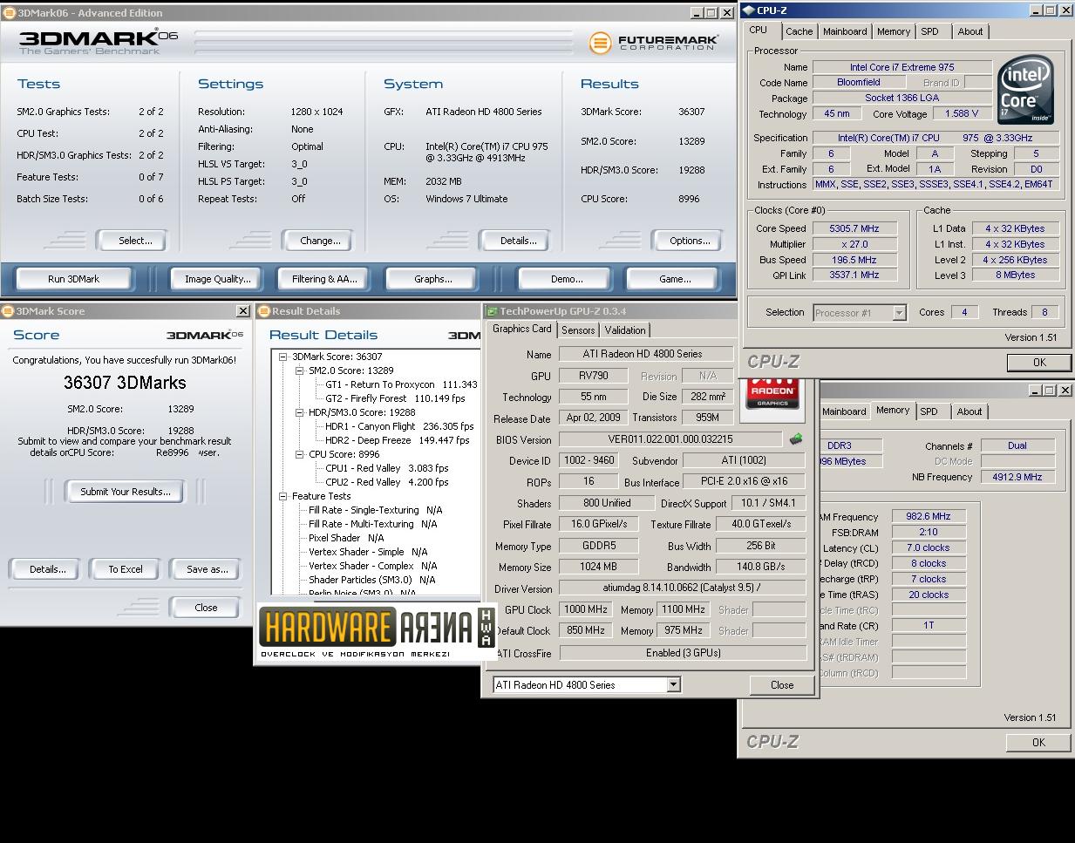The height and width of the screenshot is (843, 1075).
Task: Click the Close button in GPU-Z
Action: point(782,685)
